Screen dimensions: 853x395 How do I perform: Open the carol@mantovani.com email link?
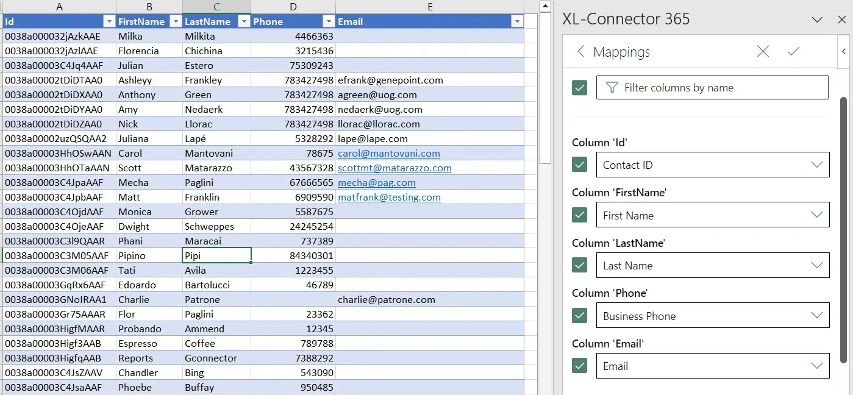click(x=388, y=154)
